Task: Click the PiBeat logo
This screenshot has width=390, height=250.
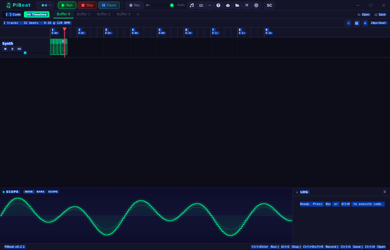Action: [18, 5]
